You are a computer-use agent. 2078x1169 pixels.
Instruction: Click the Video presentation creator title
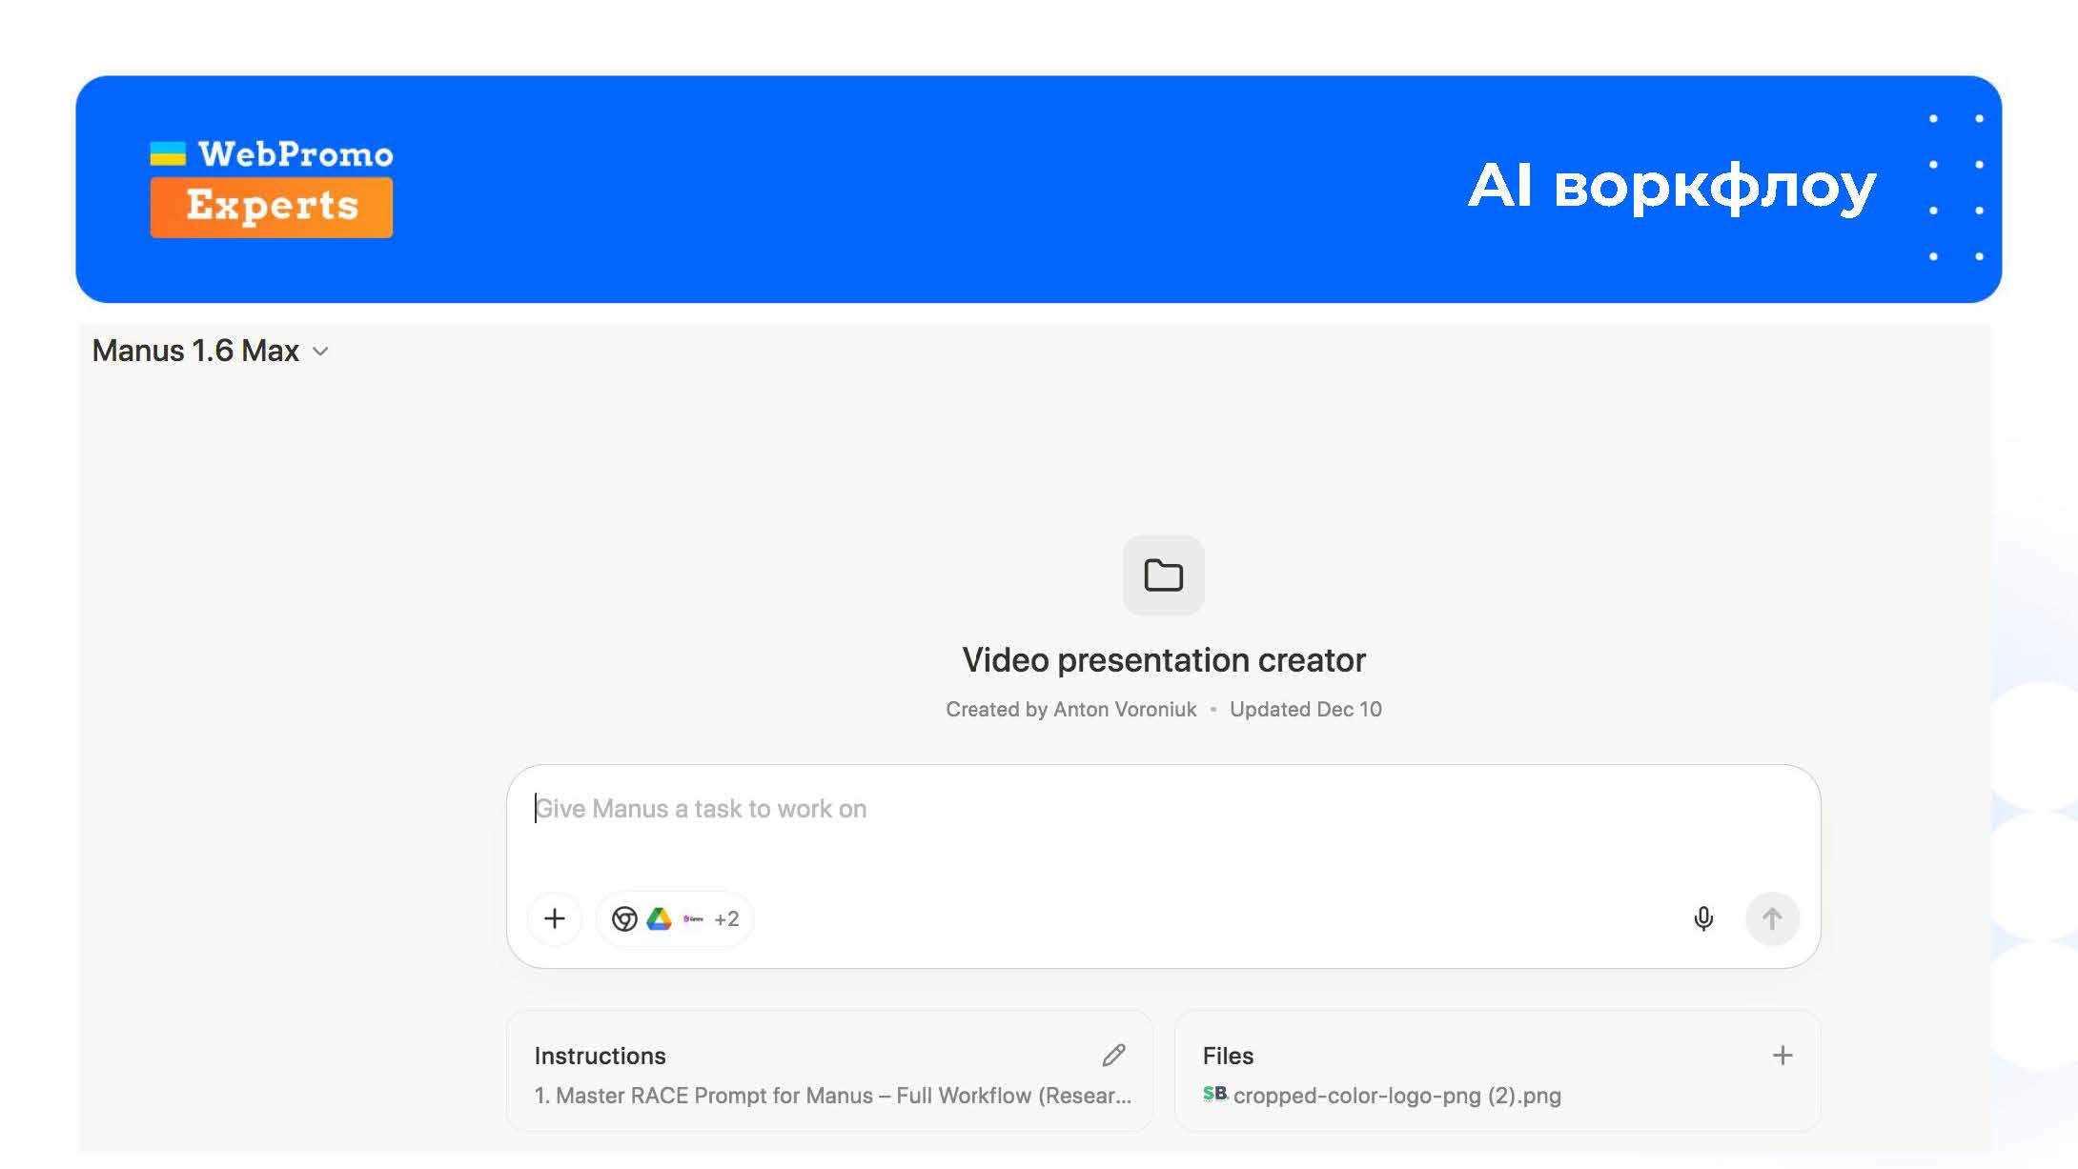pyautogui.click(x=1163, y=660)
